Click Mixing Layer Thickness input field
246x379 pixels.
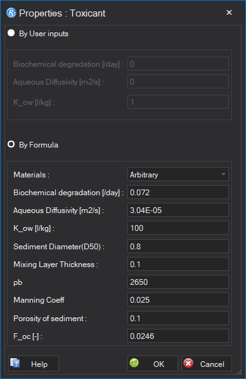(178, 264)
